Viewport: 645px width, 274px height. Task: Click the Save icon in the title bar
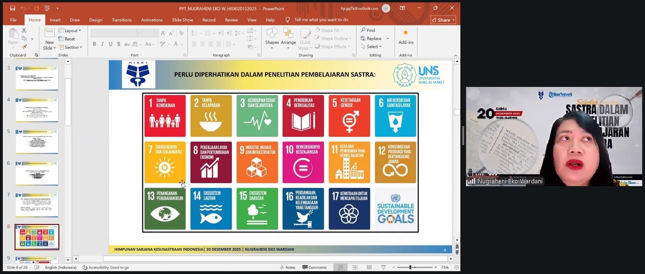click(13, 8)
